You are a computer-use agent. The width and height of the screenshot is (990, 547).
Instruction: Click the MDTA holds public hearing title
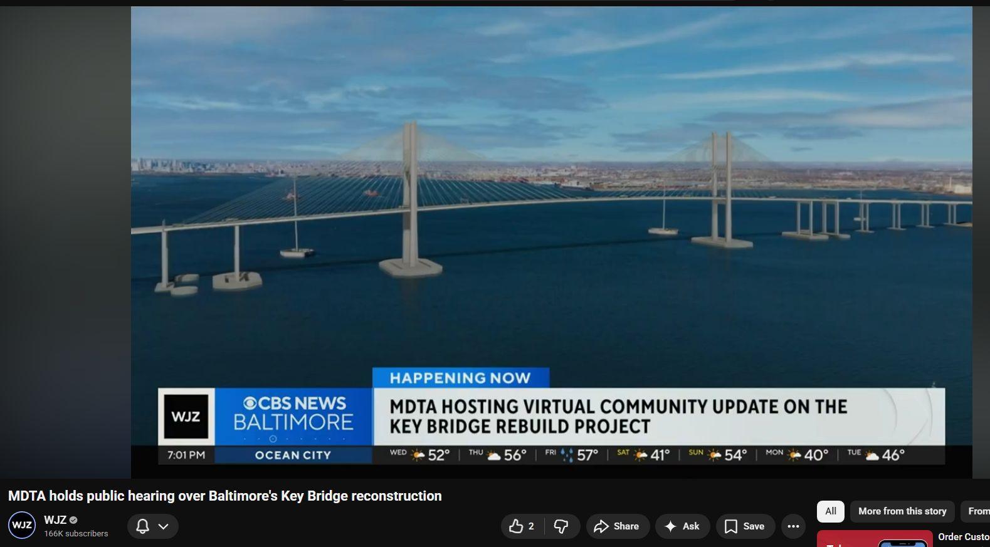tap(224, 496)
